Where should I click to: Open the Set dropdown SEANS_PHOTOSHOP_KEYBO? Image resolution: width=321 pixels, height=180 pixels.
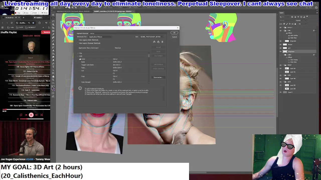(152, 37)
